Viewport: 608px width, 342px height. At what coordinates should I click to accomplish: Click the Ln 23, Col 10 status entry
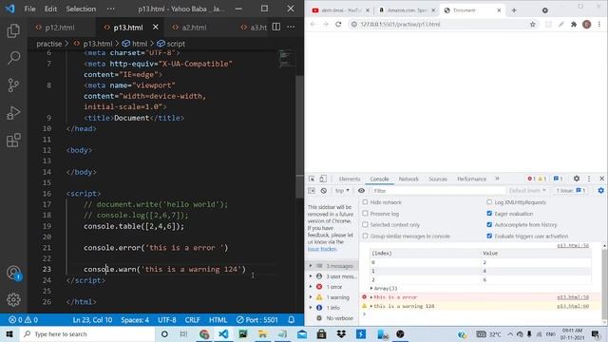pyautogui.click(x=92, y=320)
